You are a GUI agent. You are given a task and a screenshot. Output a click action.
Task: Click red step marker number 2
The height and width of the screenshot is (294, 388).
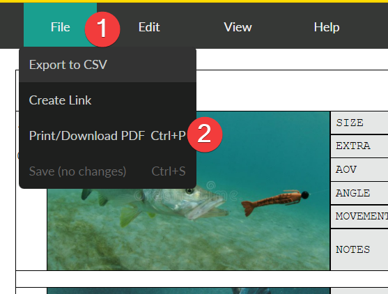(x=205, y=134)
